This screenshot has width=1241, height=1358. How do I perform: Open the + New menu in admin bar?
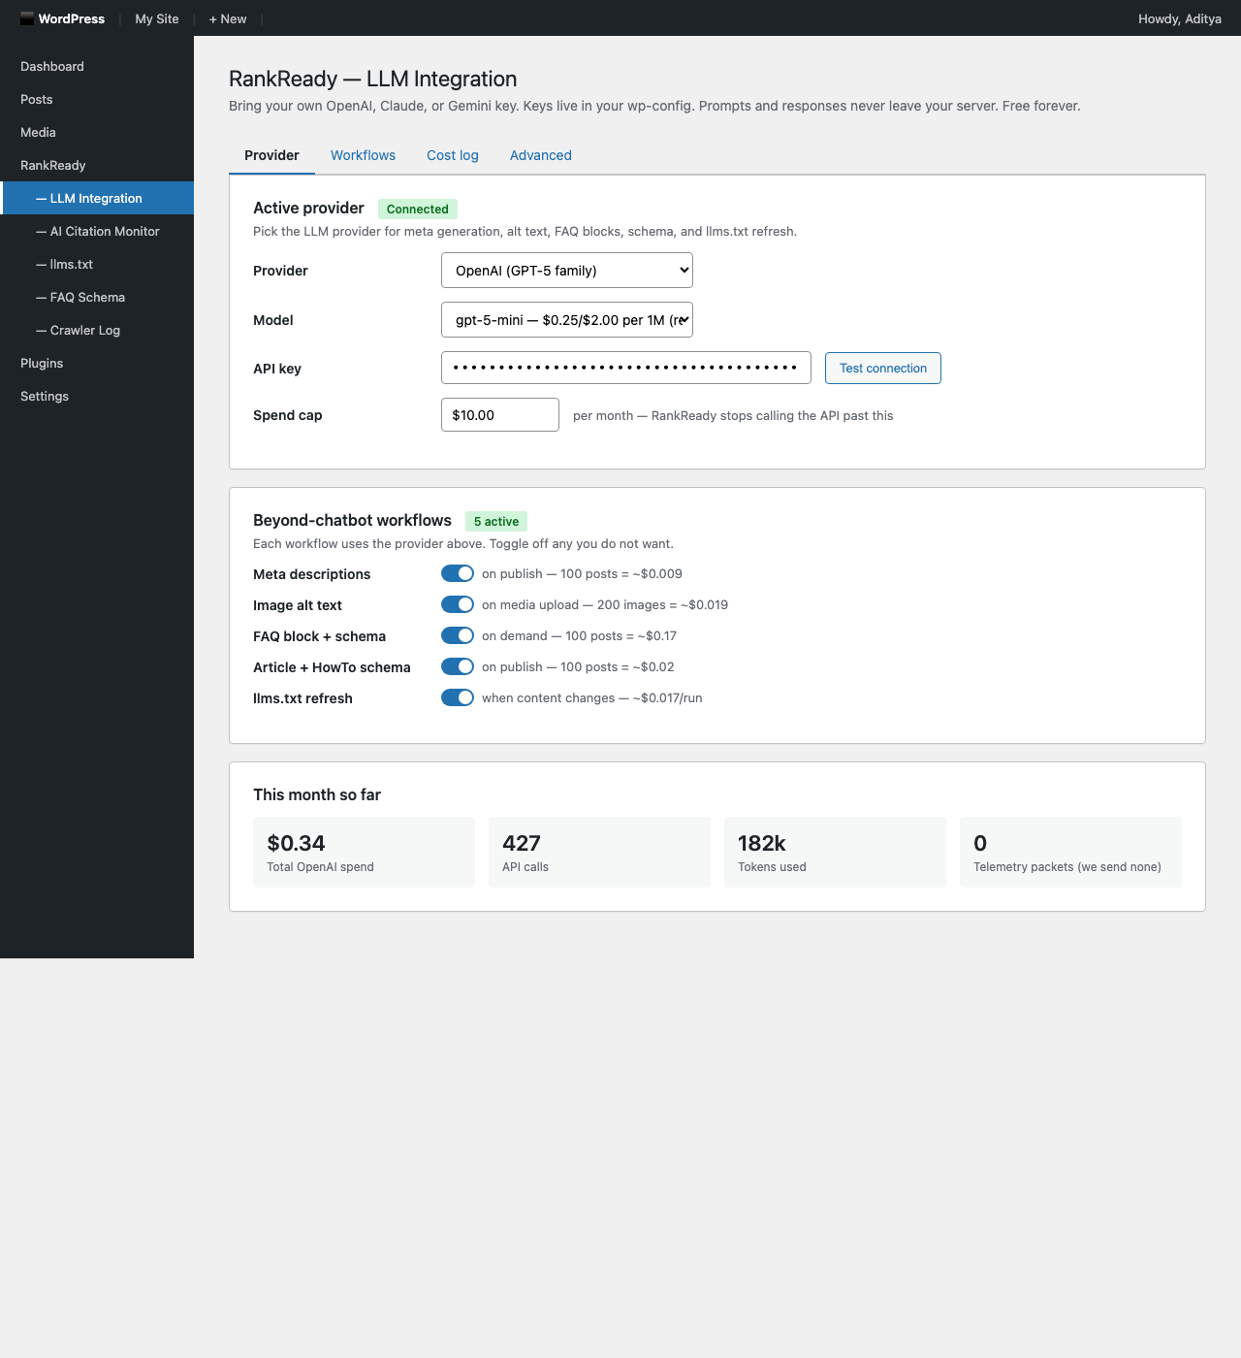click(228, 18)
